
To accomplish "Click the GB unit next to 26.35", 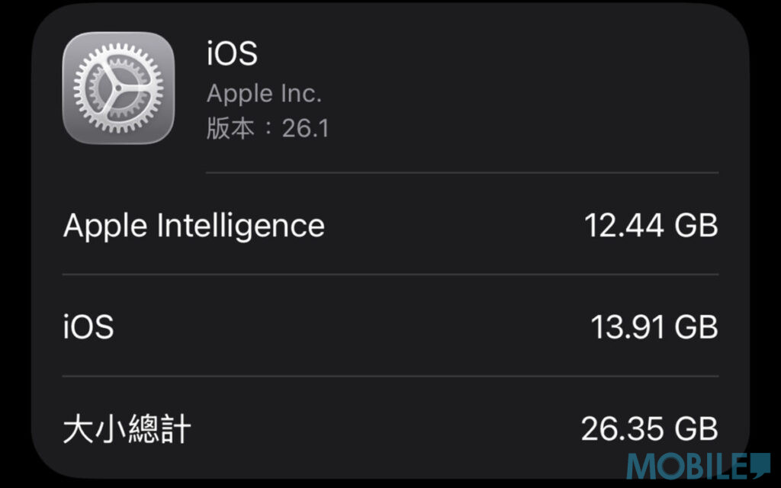I will point(696,429).
